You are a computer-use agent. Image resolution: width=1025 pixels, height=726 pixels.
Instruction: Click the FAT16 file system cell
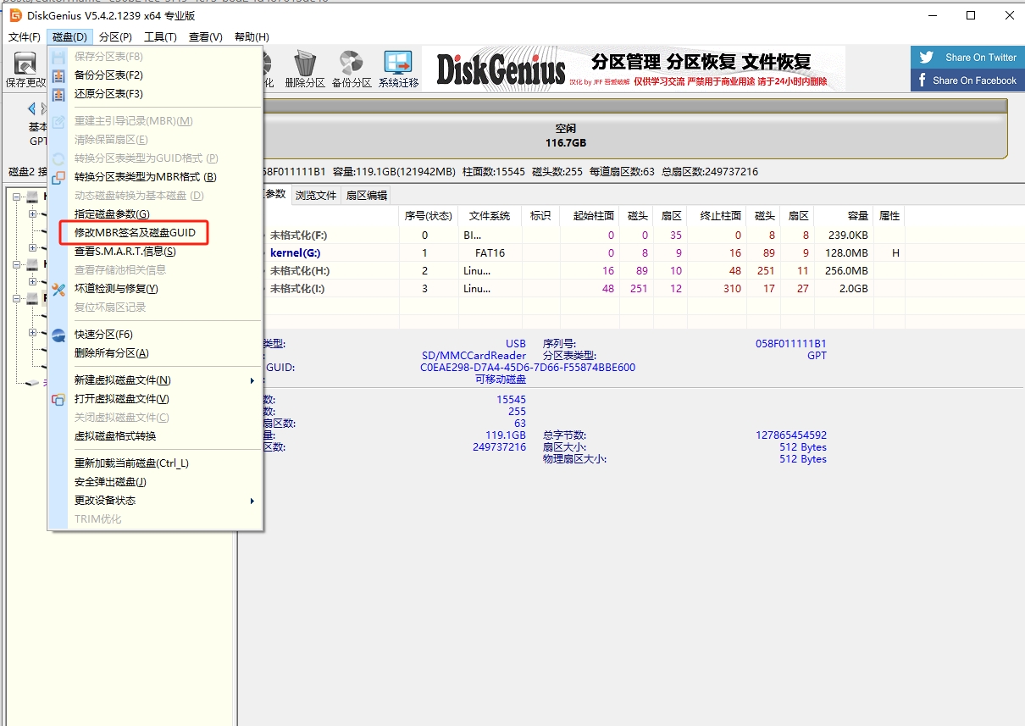click(490, 253)
